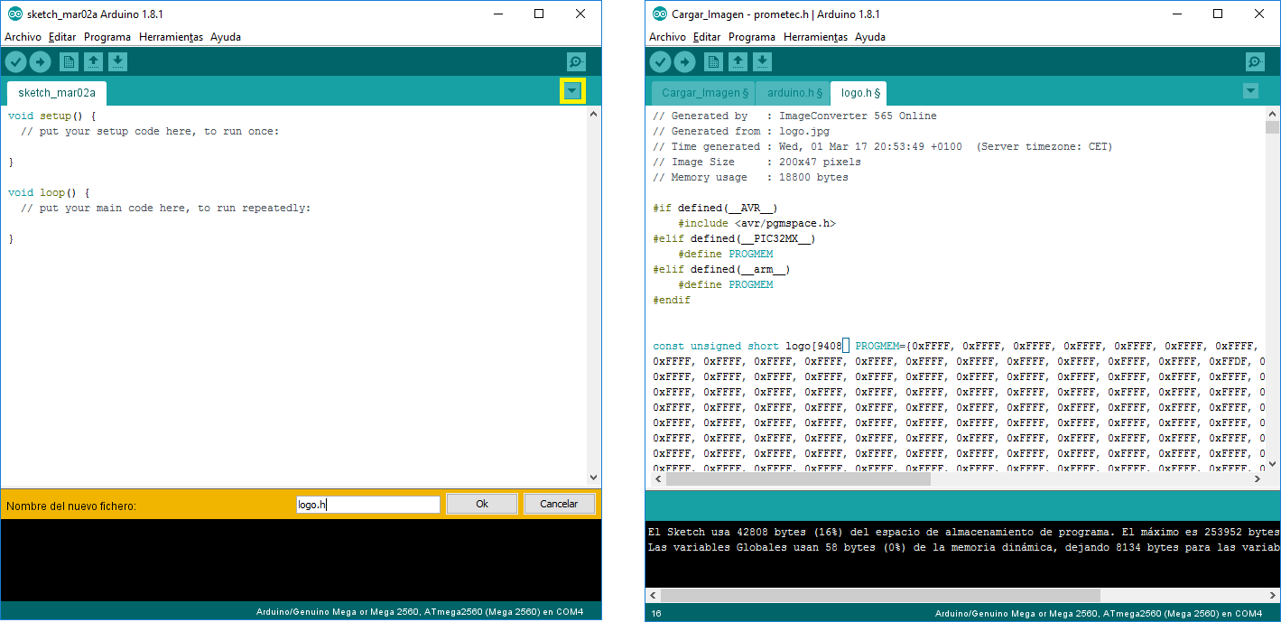Click '// Memory usage : 18800 bytes' line
This screenshot has width=1281, height=622.
[750, 177]
